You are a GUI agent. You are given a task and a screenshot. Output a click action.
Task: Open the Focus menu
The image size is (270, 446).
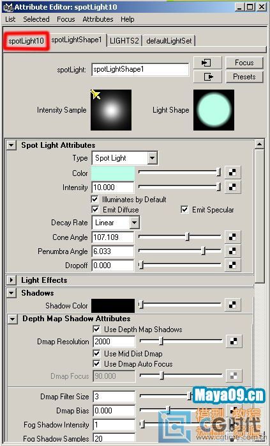pyautogui.click(x=66, y=19)
